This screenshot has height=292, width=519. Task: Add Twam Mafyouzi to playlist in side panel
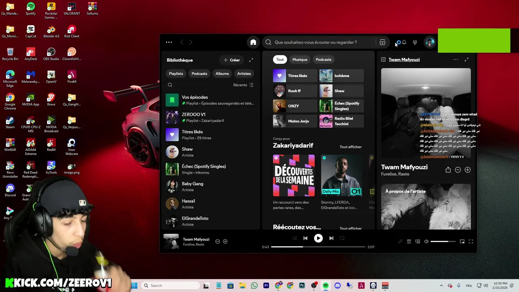pos(468,170)
